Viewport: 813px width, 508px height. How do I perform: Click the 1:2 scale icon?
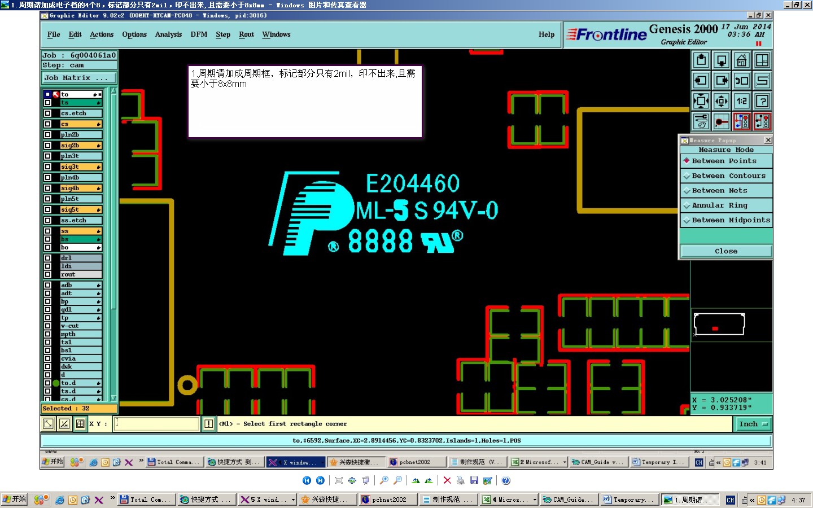[x=741, y=101]
